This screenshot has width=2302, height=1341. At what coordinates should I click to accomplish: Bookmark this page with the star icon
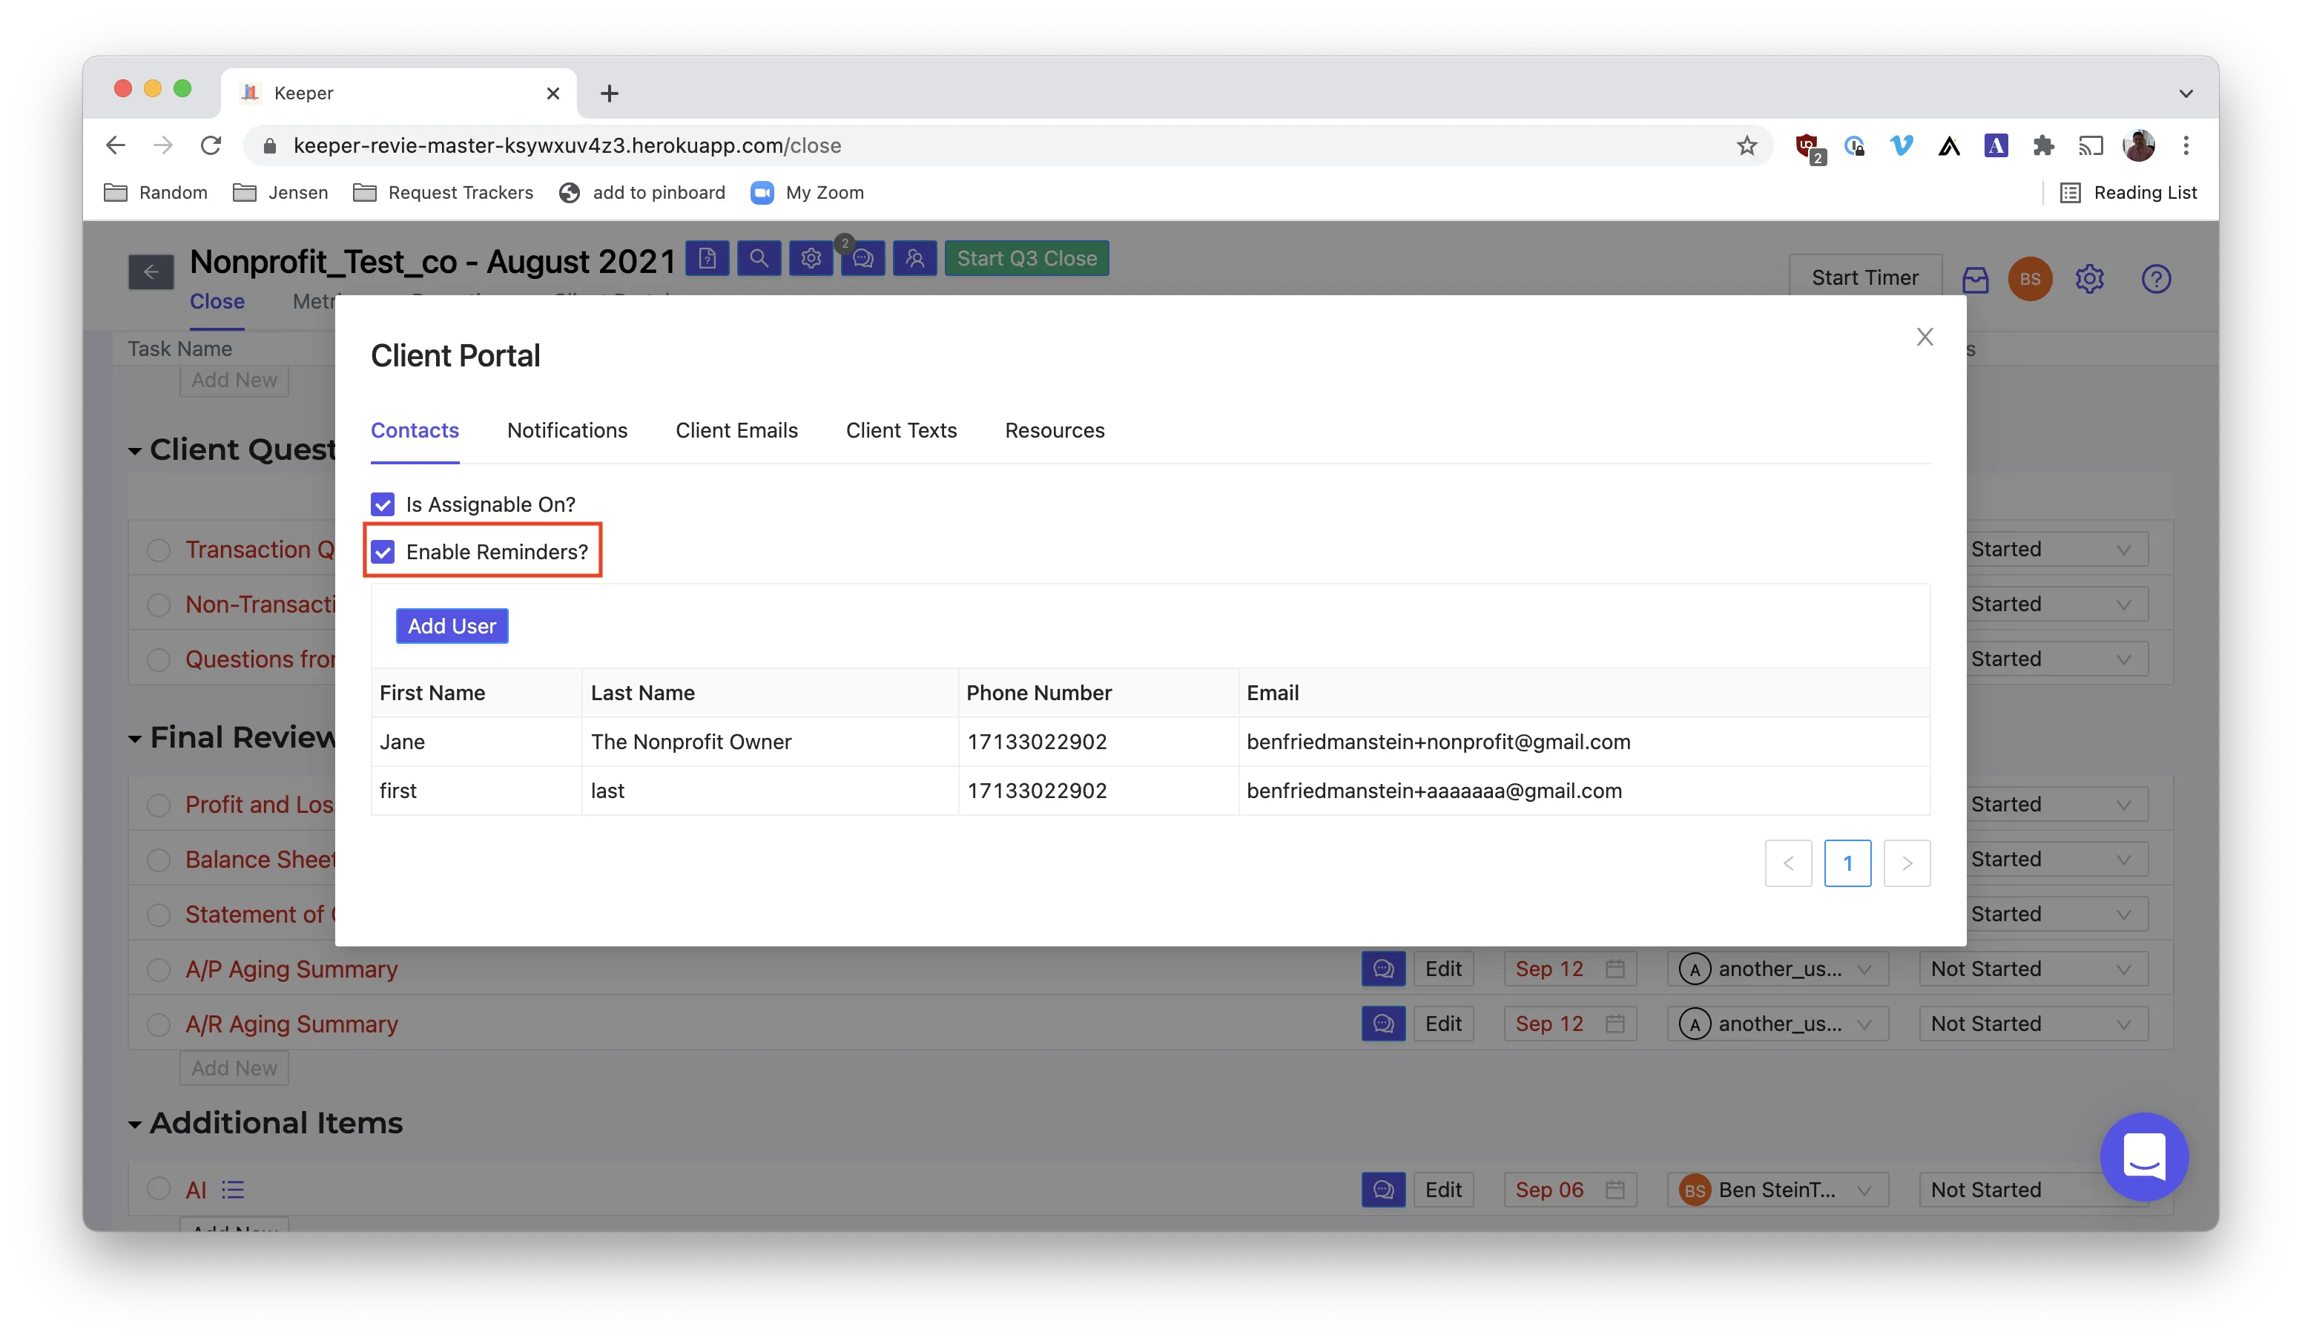pos(1747,145)
